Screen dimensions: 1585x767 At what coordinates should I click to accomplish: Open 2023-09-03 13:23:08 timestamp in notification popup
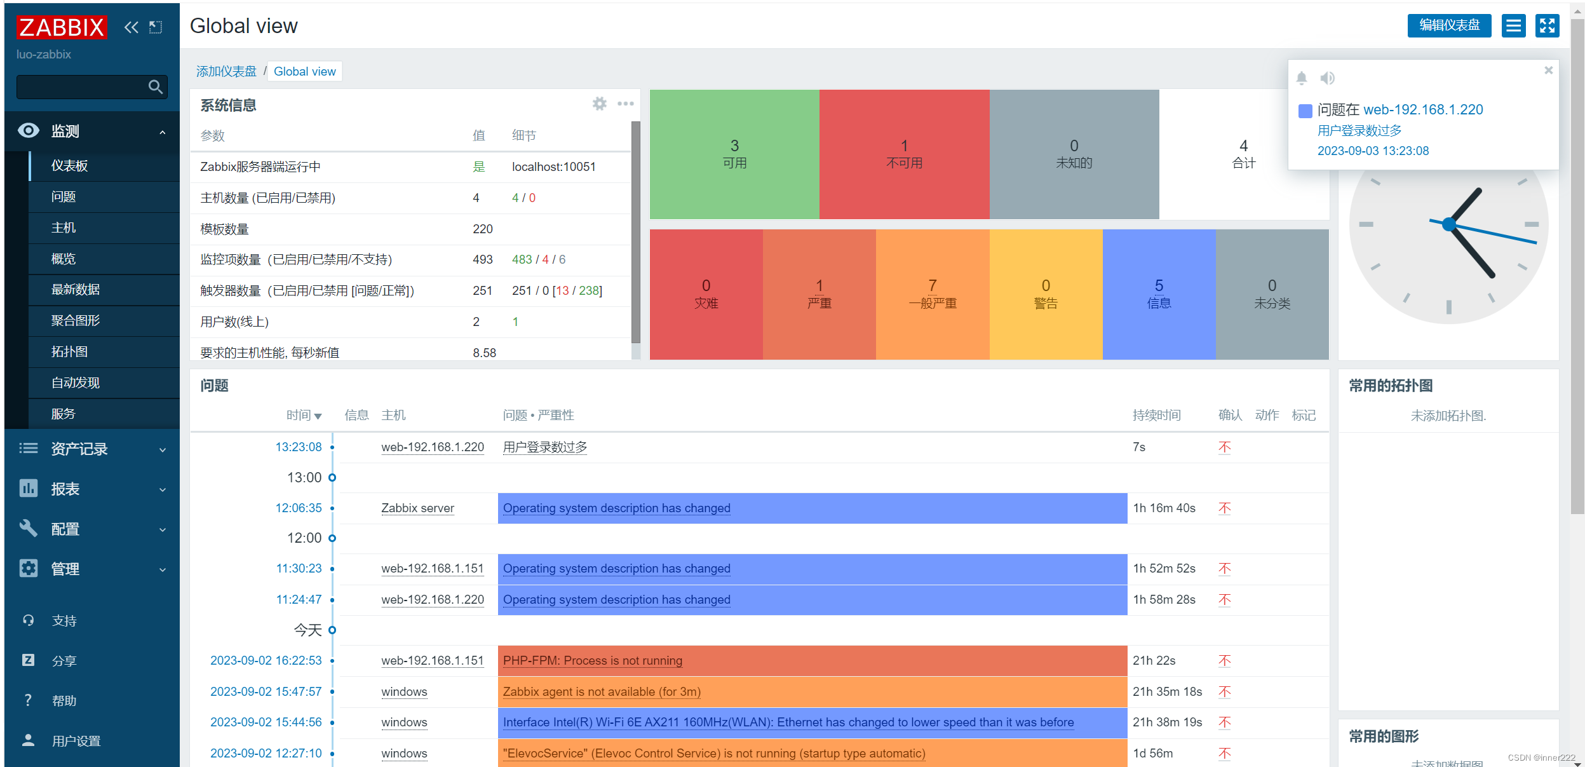(x=1373, y=151)
